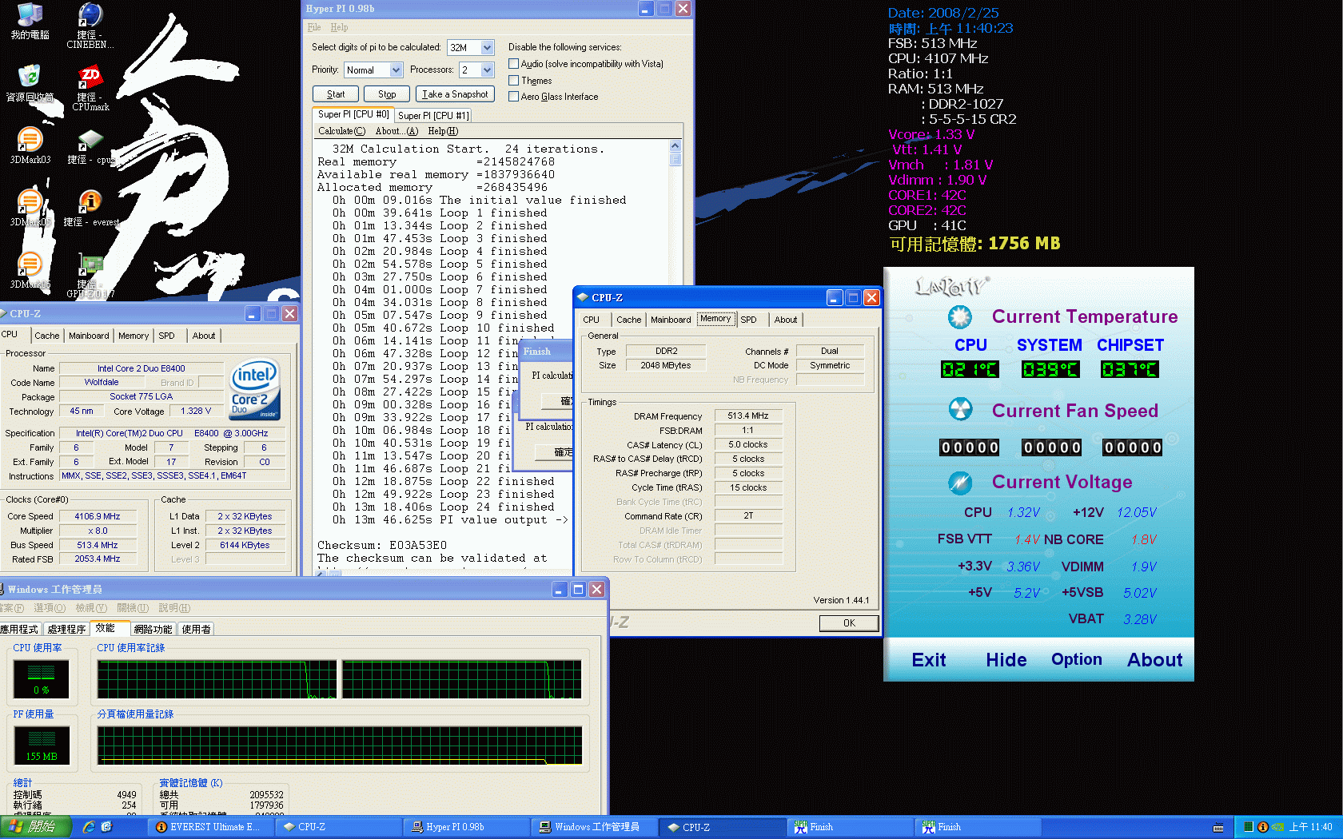Click the Current Voltage lightning icon
The width and height of the screenshot is (1343, 839).
(x=959, y=482)
